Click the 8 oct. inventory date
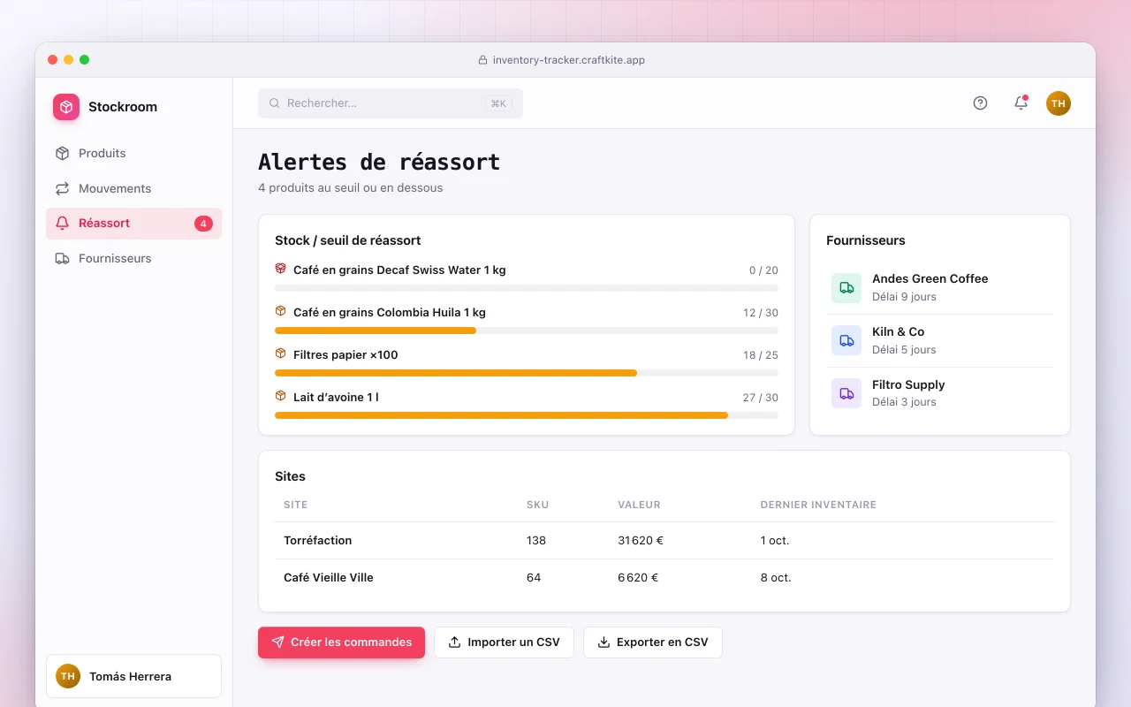 click(x=776, y=577)
